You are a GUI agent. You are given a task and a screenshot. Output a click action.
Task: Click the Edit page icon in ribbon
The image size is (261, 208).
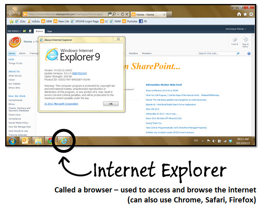[x=30, y=31]
